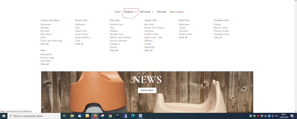297x119 pixels.
Task: Open the Backpacks link
Action: (x=46, y=54)
